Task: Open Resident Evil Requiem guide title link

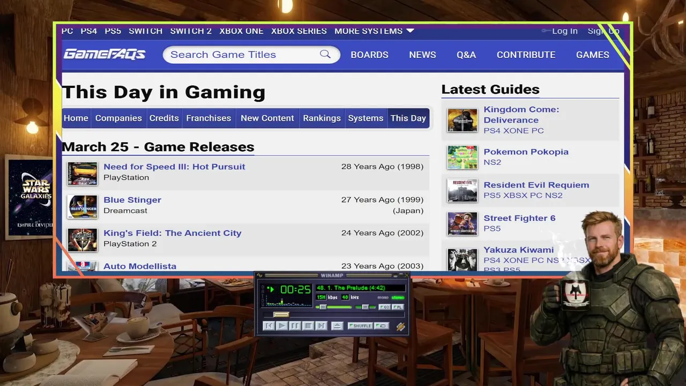Action: pyautogui.click(x=536, y=185)
